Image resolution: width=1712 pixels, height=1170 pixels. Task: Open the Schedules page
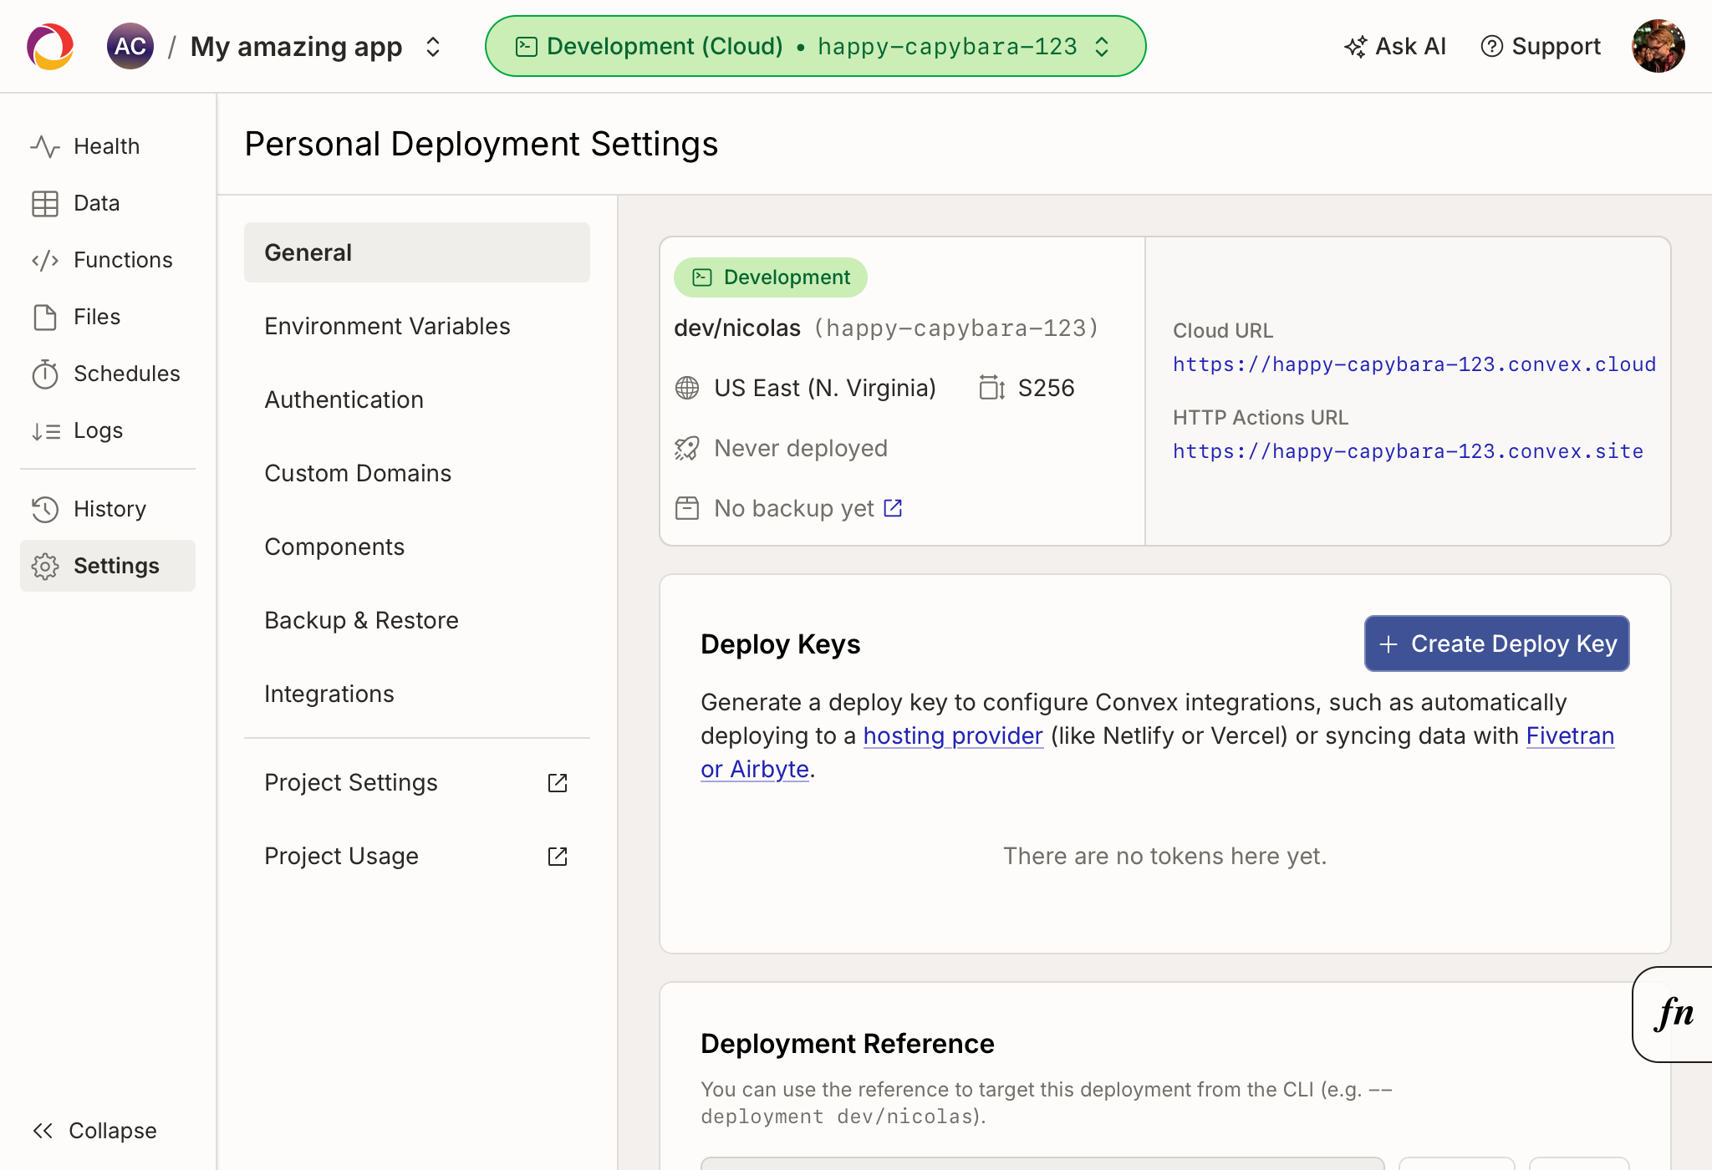pos(108,374)
